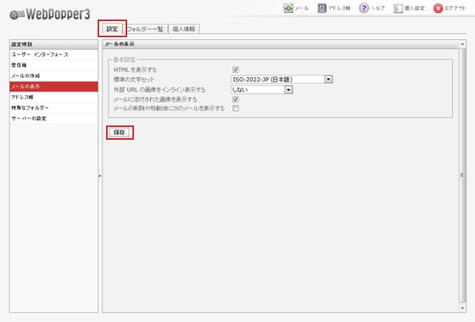Click the ヘルプ help question mark icon
This screenshot has width=475, height=322.
click(x=364, y=8)
